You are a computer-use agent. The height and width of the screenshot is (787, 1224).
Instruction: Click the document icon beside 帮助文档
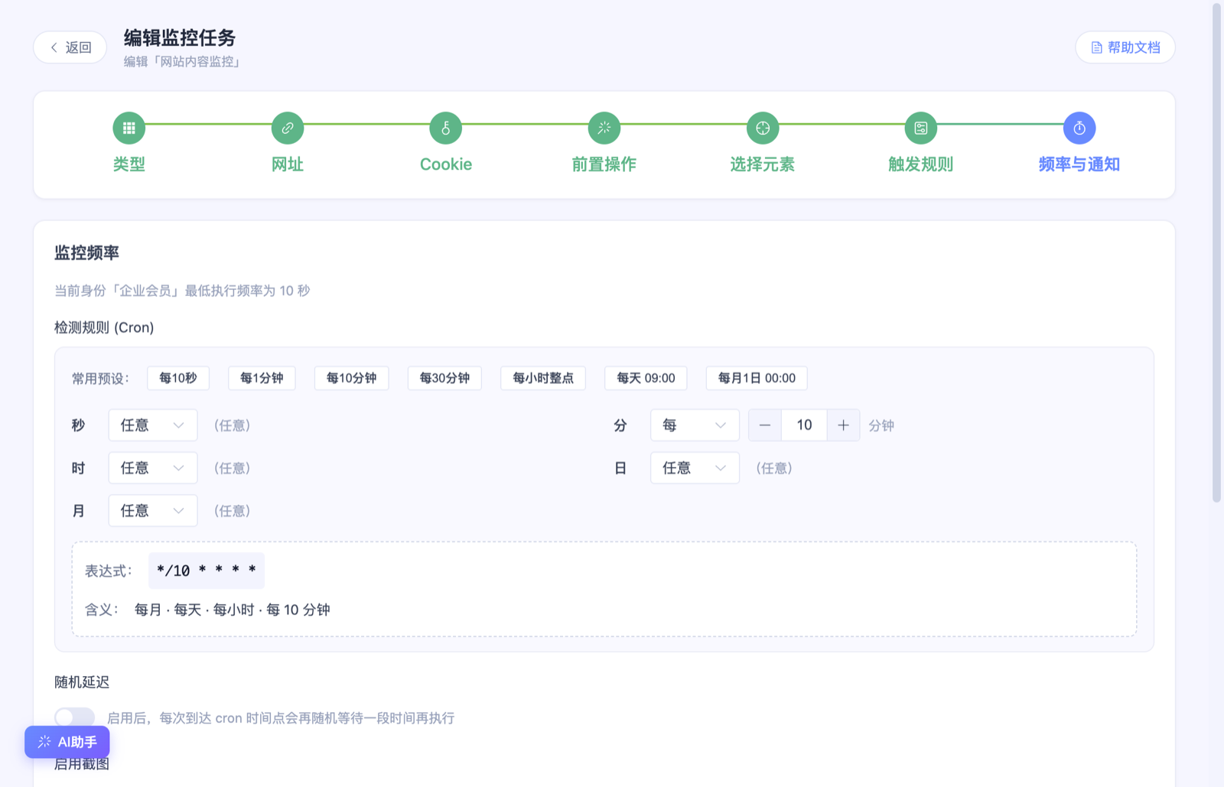pos(1096,47)
